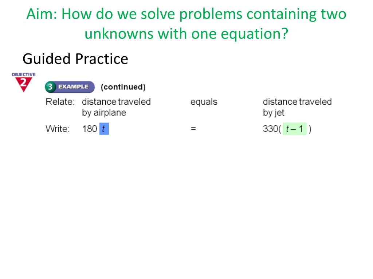Click the word equals
Screen dimensions: 373x279
point(204,102)
